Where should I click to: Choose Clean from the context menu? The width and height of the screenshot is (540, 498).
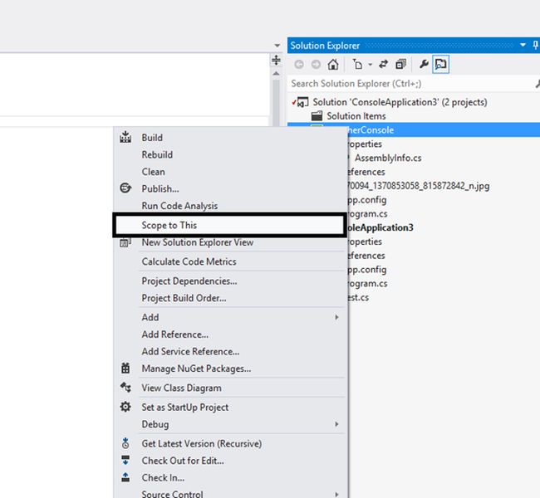[230, 172]
